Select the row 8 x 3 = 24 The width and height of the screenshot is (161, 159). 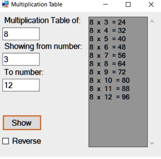coord(118,22)
